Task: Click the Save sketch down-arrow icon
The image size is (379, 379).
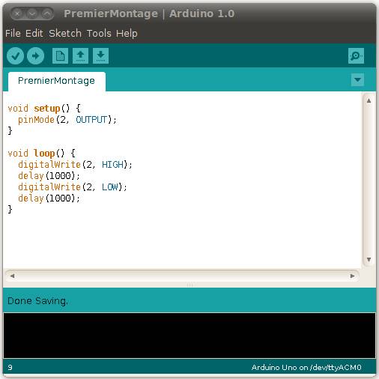Action: 100,55
